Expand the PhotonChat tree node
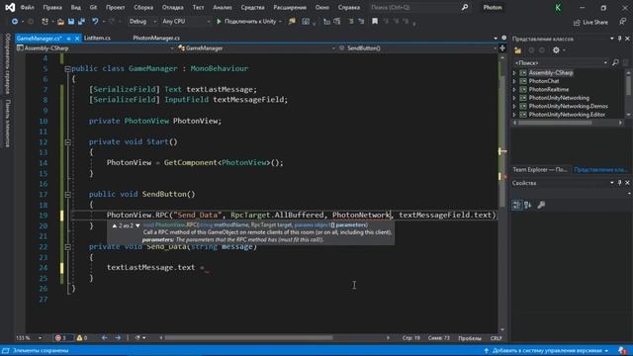 pyautogui.click(x=514, y=81)
